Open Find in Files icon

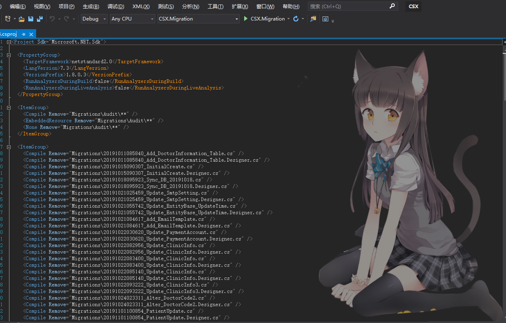[x=313, y=19]
